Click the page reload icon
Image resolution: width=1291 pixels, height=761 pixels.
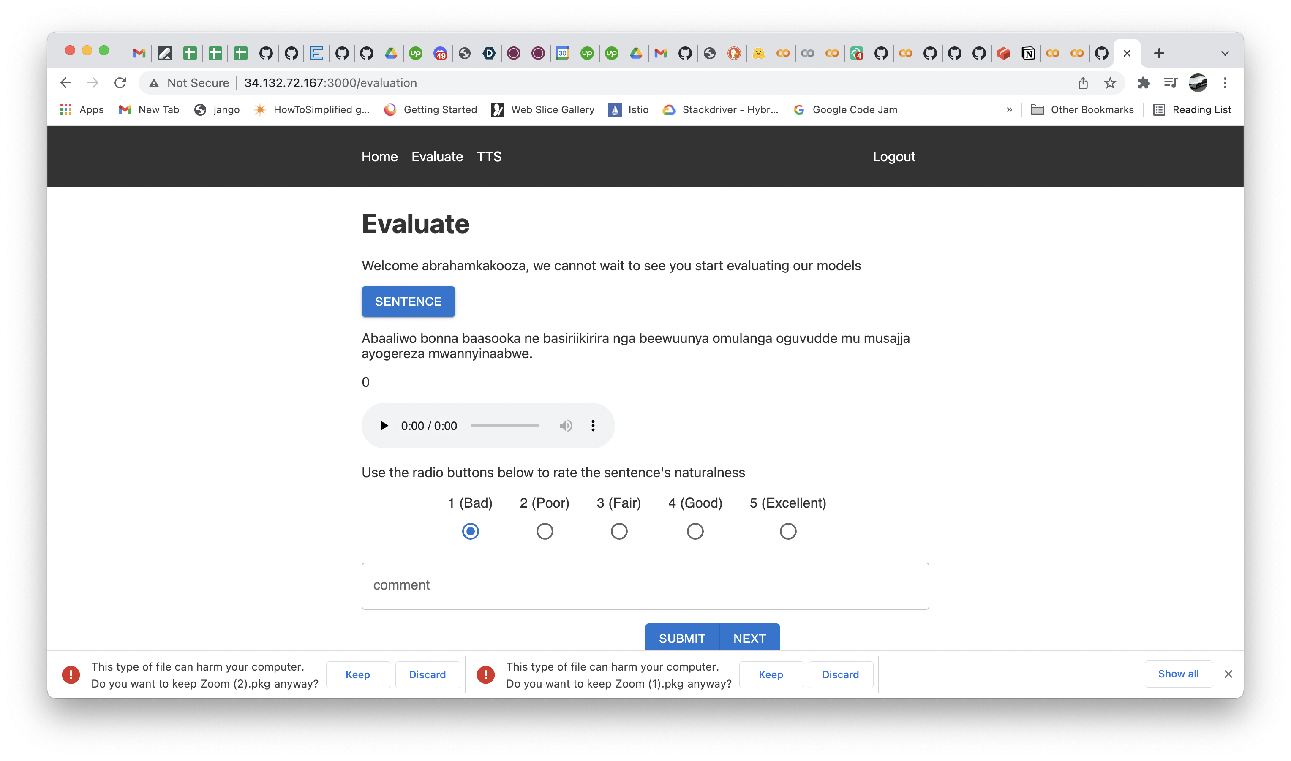120,83
